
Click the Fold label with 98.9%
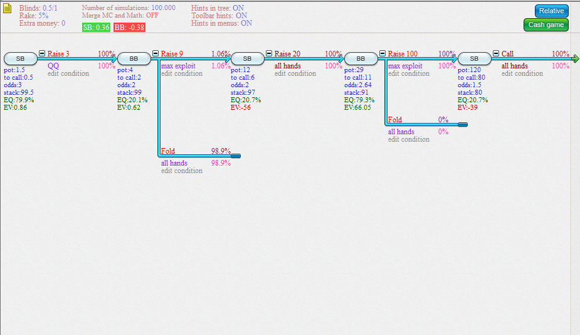point(168,151)
